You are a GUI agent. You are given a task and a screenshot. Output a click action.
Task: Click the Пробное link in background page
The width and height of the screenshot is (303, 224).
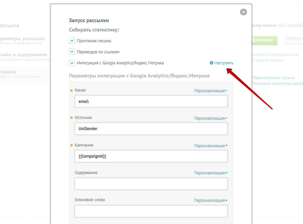[x=294, y=38]
